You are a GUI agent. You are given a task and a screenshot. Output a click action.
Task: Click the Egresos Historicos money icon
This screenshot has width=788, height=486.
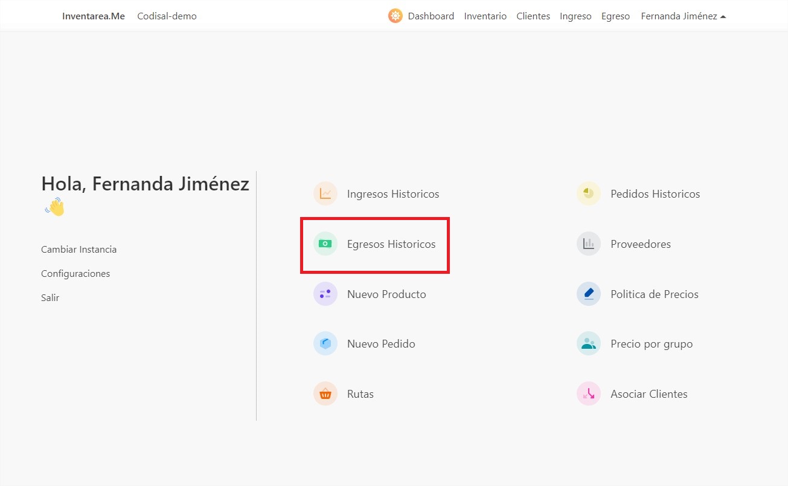click(x=325, y=244)
